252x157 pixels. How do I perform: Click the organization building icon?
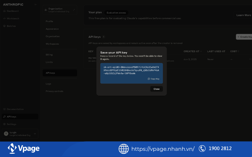pos(46,10)
